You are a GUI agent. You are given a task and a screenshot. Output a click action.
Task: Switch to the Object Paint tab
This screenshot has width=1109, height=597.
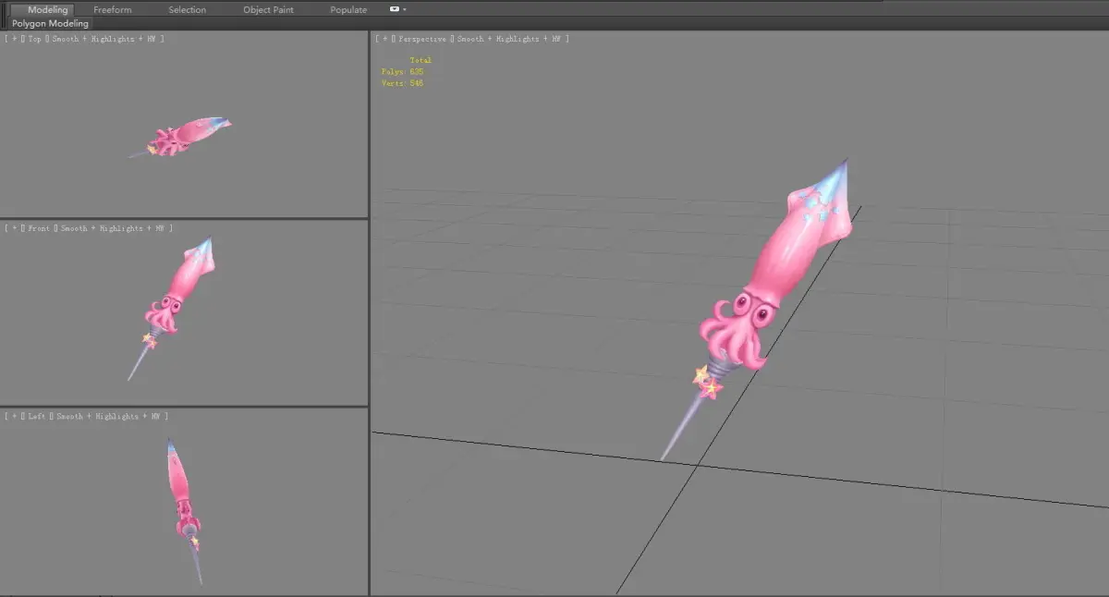pyautogui.click(x=270, y=9)
